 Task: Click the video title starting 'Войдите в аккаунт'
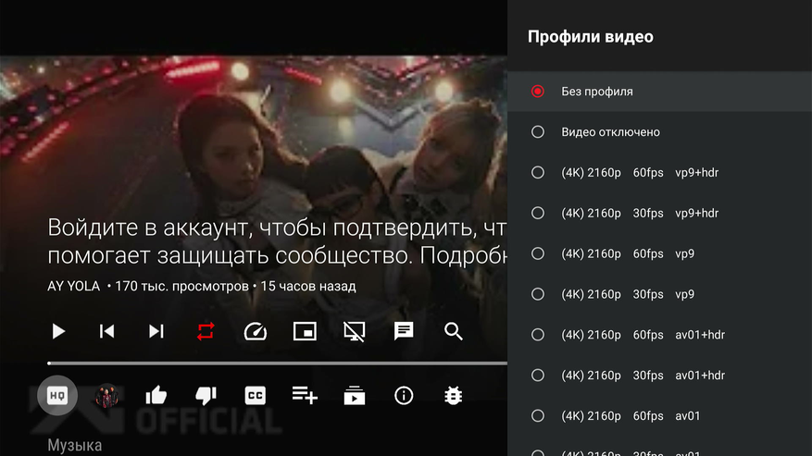(277, 241)
